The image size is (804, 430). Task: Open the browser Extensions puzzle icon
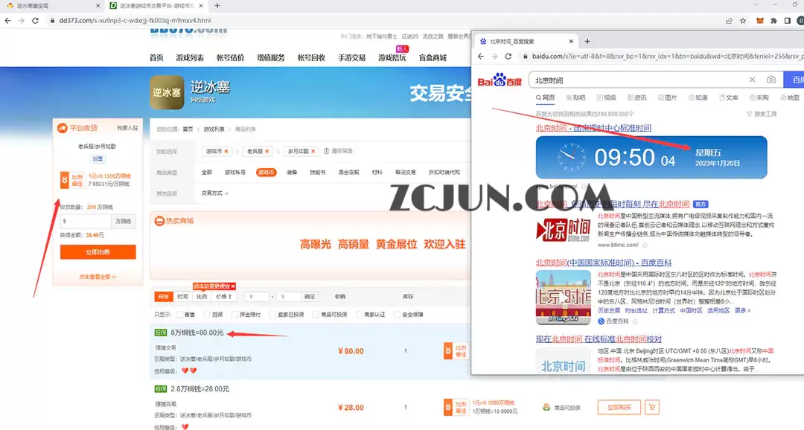(x=774, y=21)
